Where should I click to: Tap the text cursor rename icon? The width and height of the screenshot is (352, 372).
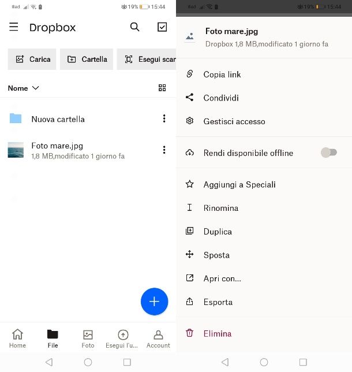pyautogui.click(x=190, y=207)
